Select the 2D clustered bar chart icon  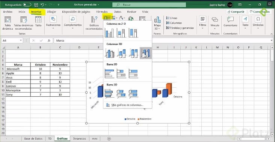[109, 73]
